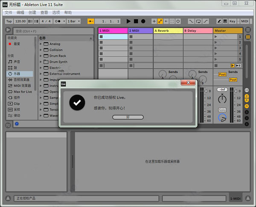Image resolution: width=256 pixels, height=207 pixels.
Task: Select the 2 MIDI track header
Action: click(140, 31)
